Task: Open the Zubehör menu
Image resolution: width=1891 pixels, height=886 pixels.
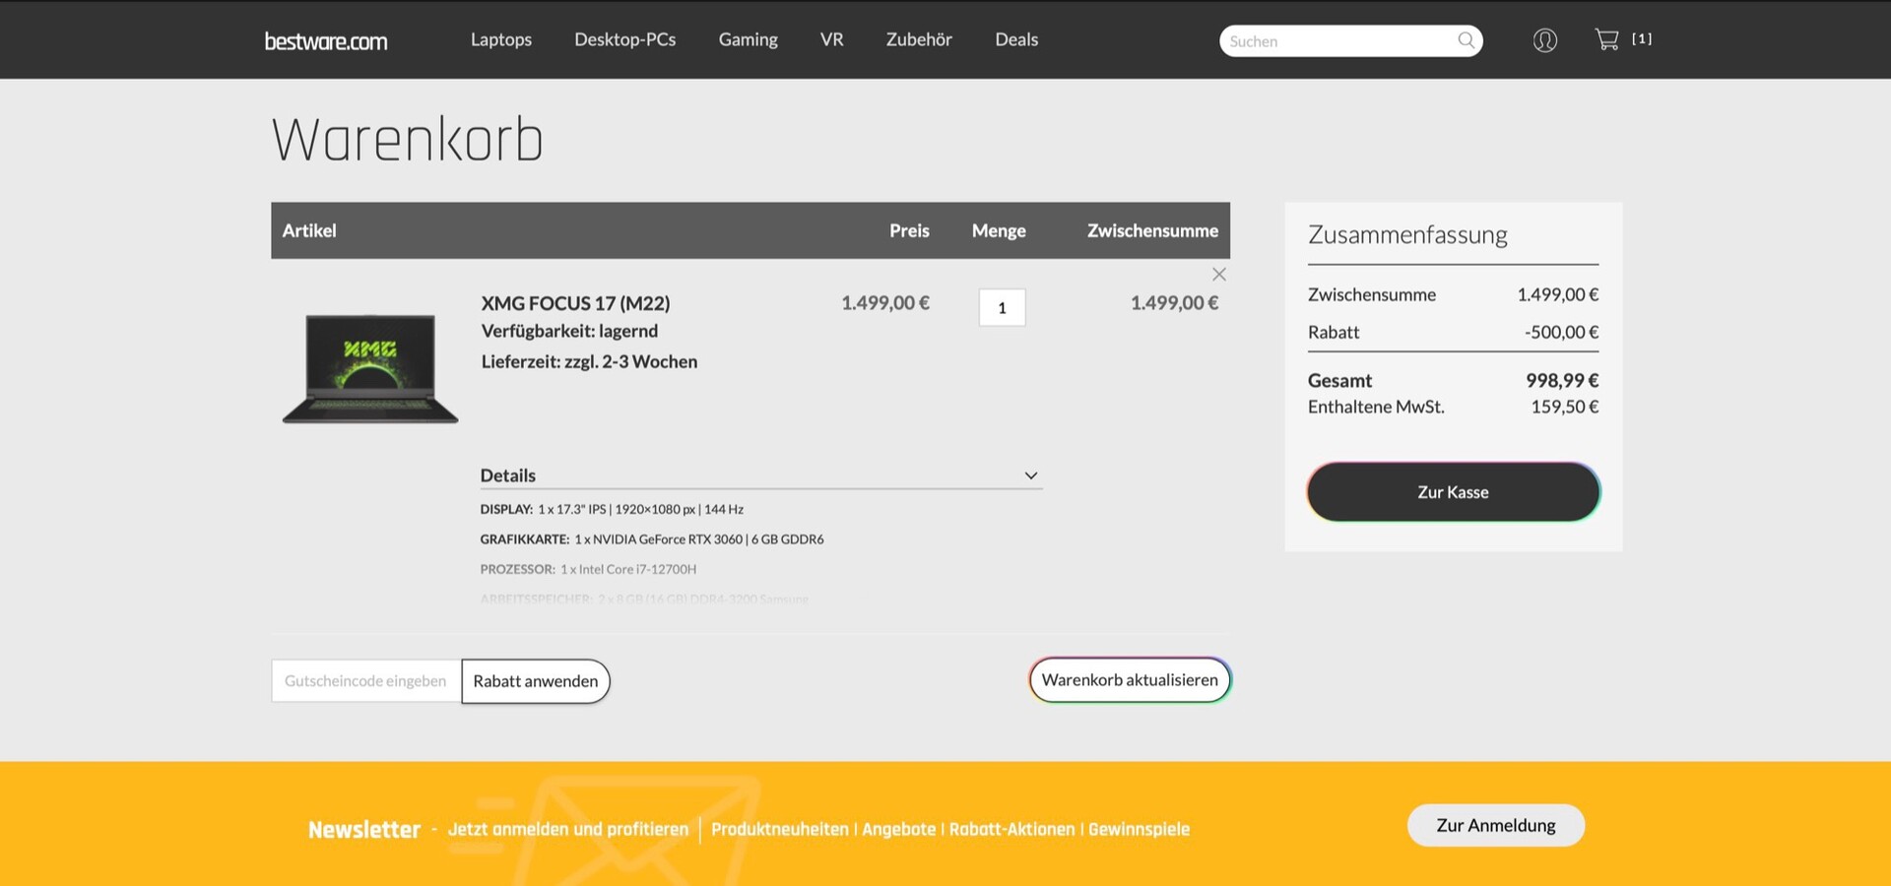Action: pos(919,39)
